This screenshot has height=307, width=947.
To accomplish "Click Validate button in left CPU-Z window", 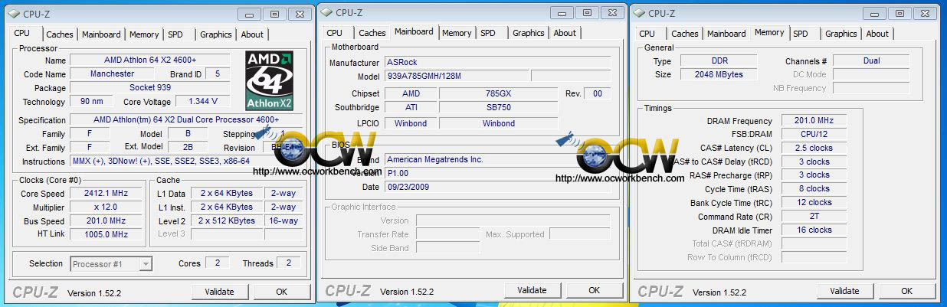I will [x=219, y=292].
